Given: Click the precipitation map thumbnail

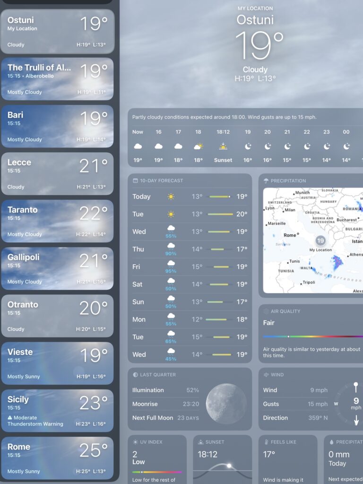Looking at the screenshot, I should point(313,240).
